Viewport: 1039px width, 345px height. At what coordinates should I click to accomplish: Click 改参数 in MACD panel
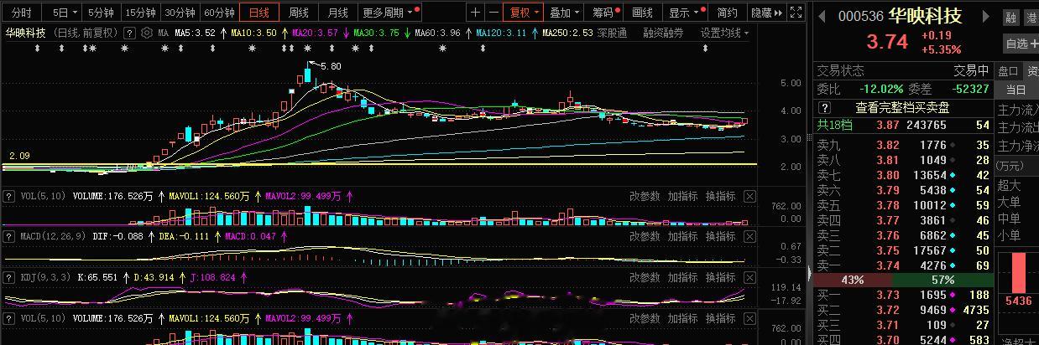pos(645,237)
